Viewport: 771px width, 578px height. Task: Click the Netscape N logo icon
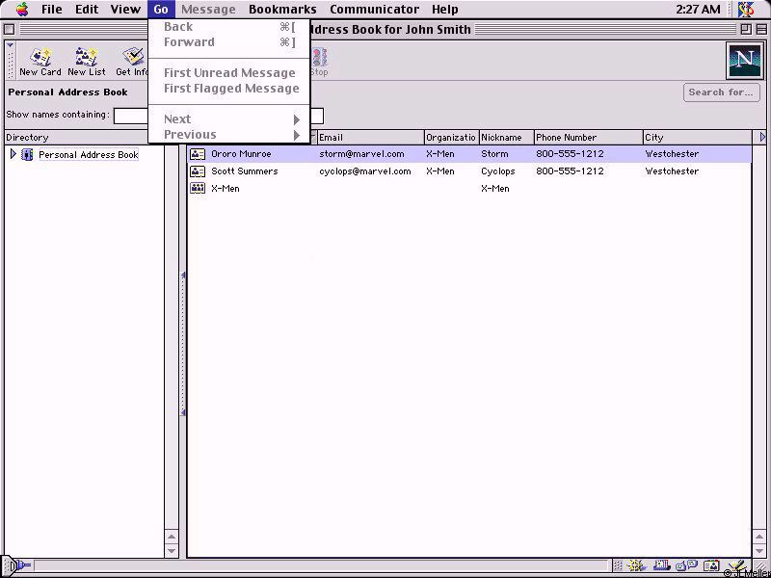(743, 60)
